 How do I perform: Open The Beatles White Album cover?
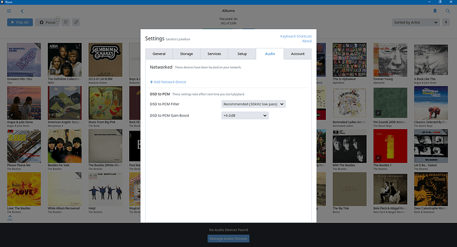105,146
